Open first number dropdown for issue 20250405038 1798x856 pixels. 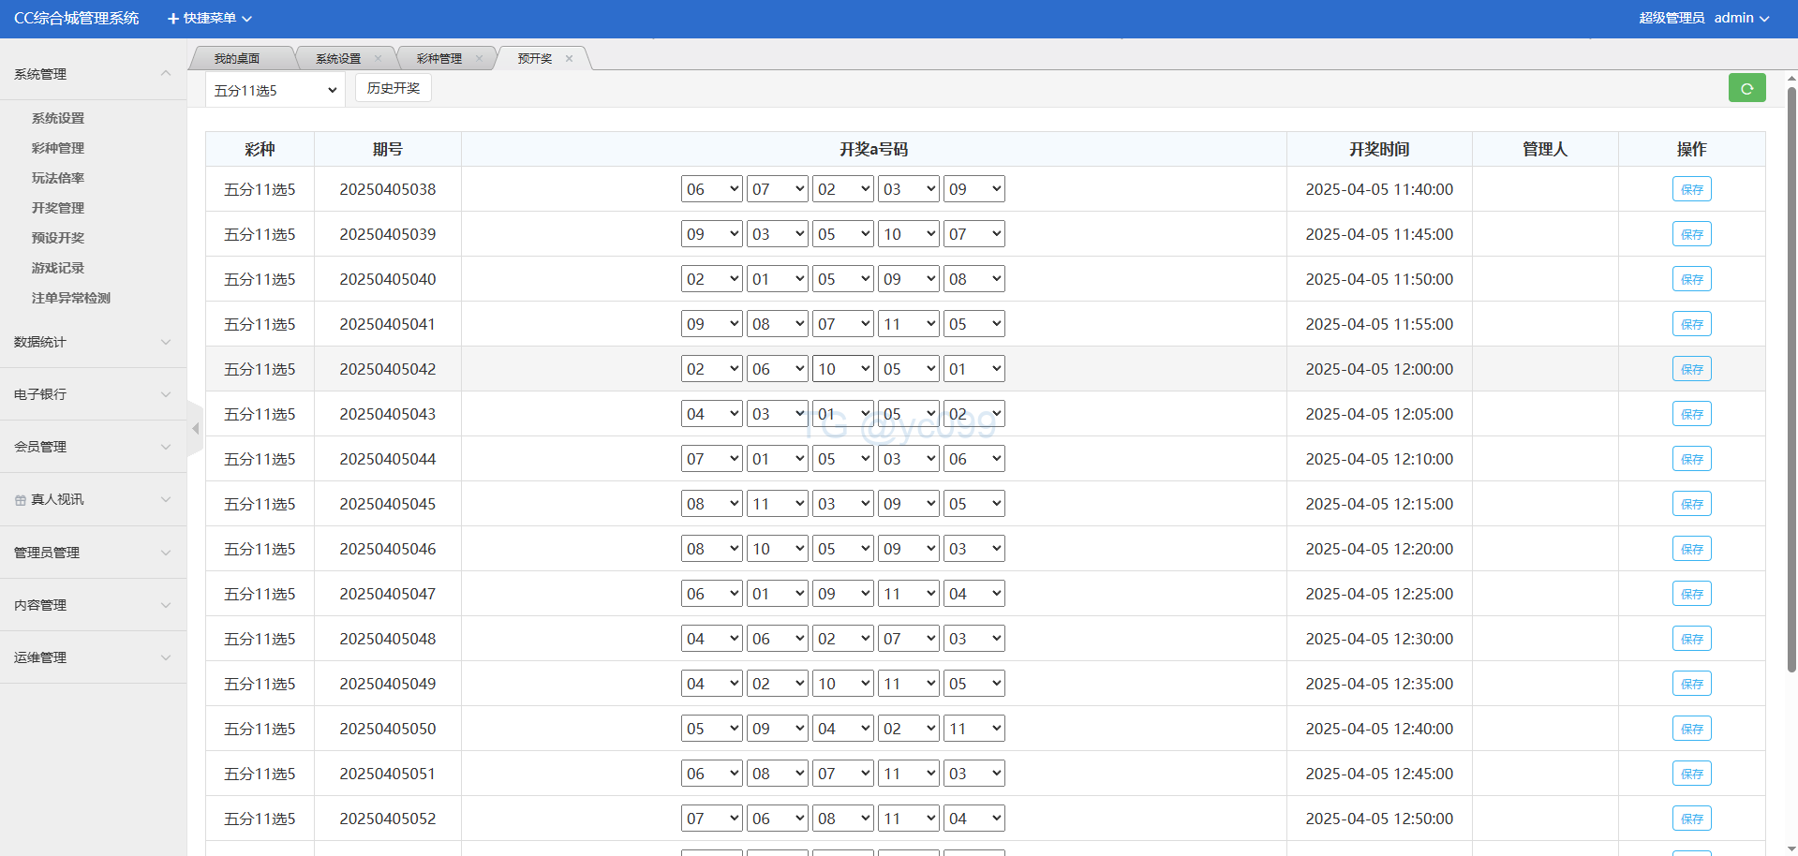tap(711, 189)
